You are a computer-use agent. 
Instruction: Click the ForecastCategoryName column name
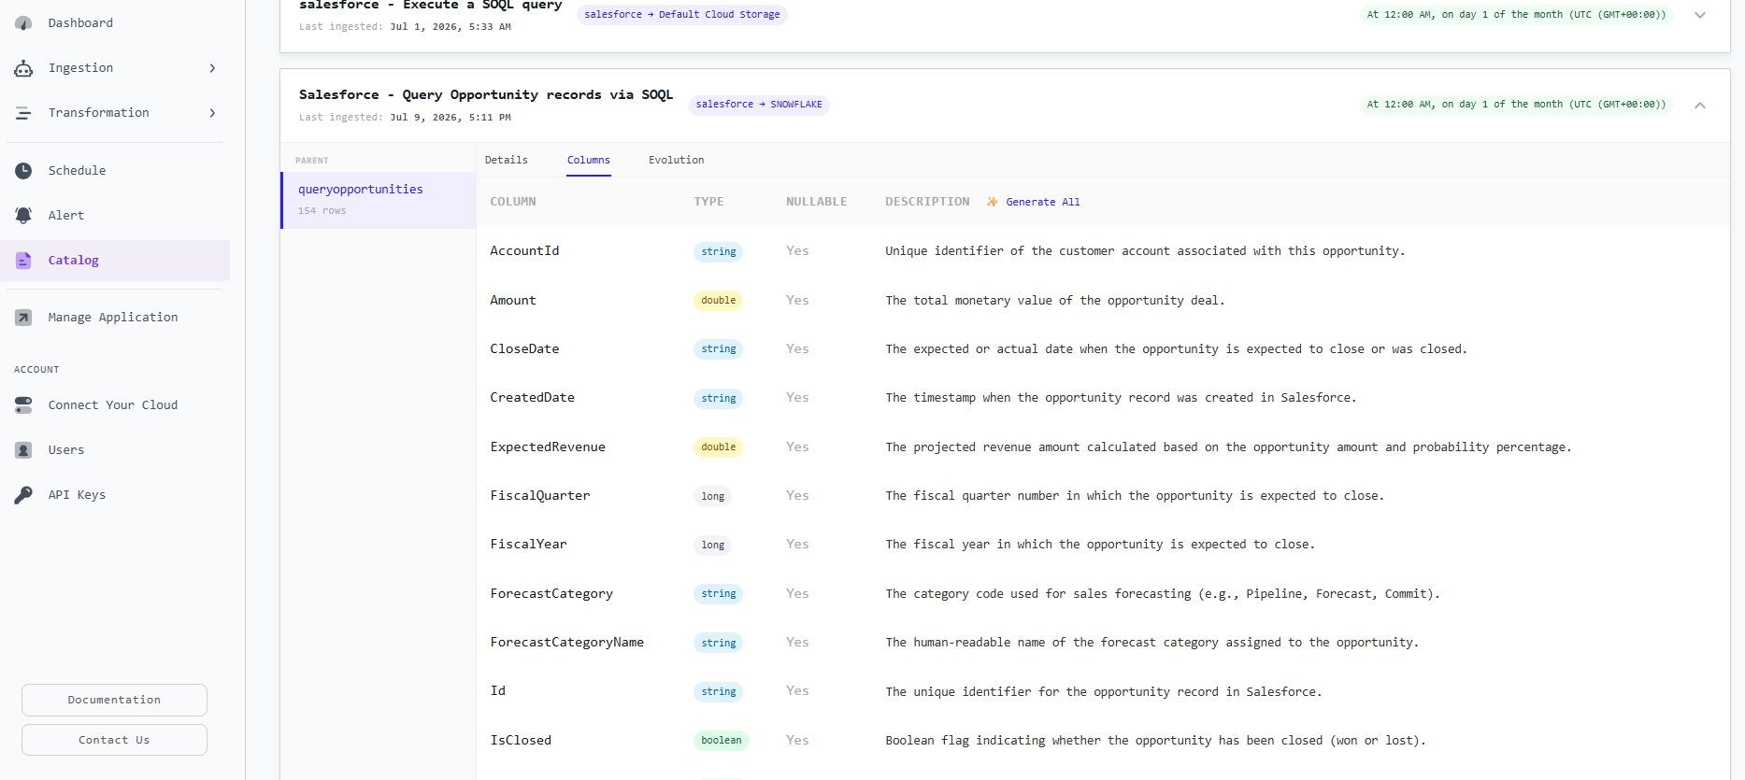coord(566,643)
